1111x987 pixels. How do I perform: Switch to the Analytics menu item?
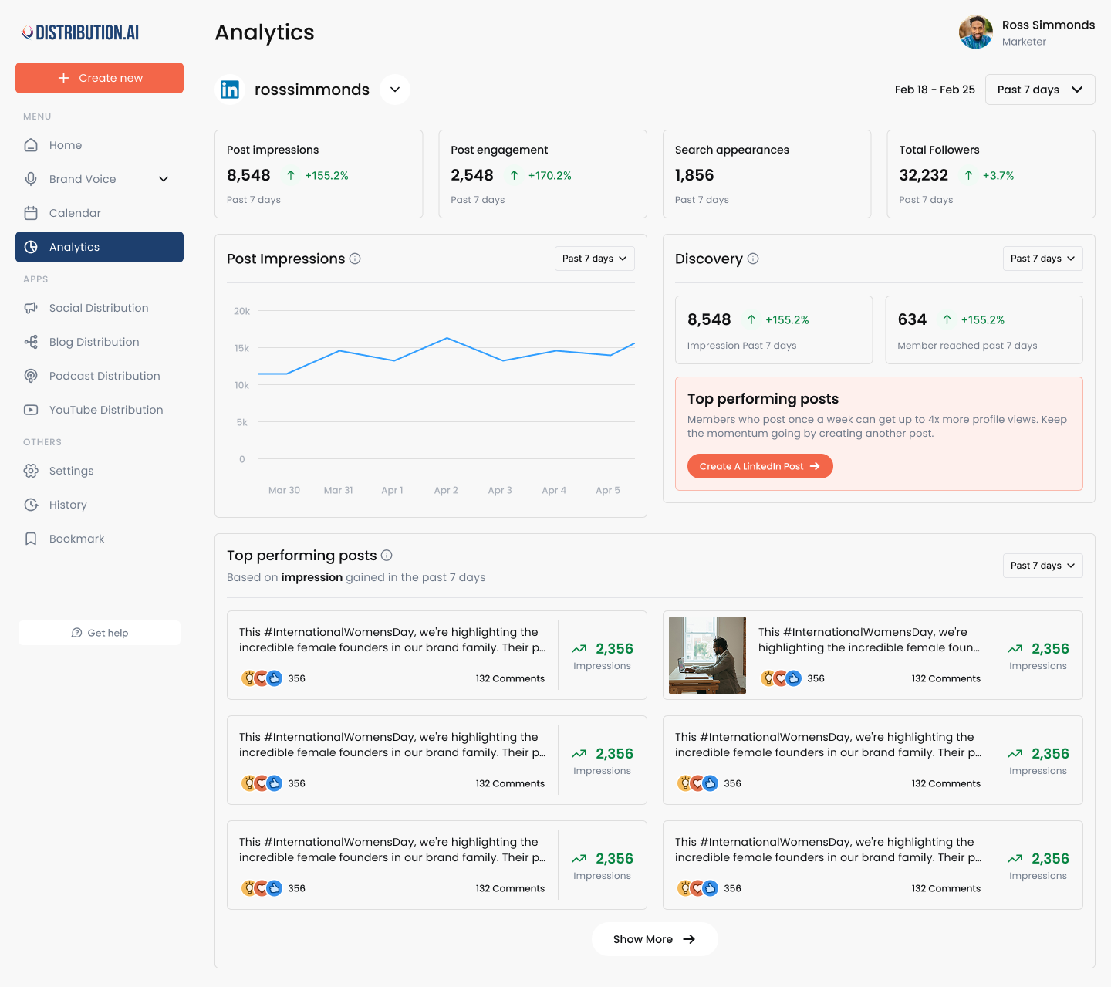coord(74,247)
